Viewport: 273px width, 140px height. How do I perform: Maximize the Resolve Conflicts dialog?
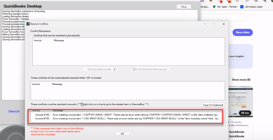tap(214, 24)
